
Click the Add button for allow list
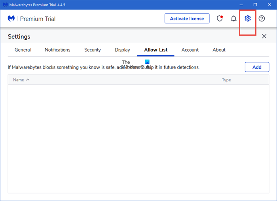[x=257, y=67]
